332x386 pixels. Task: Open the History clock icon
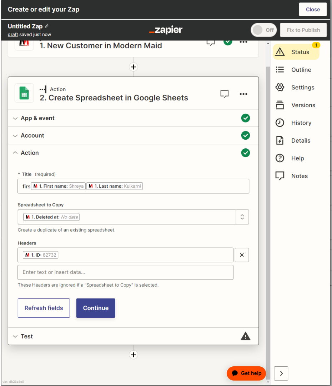(280, 123)
